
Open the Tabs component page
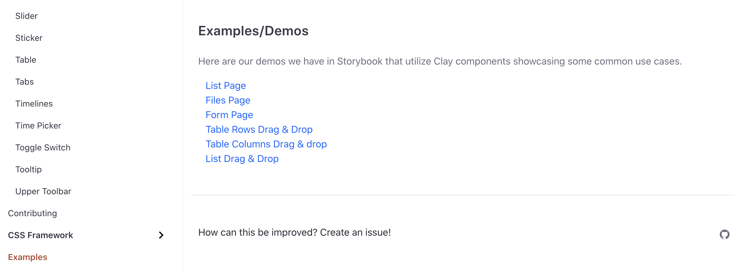pyautogui.click(x=24, y=82)
